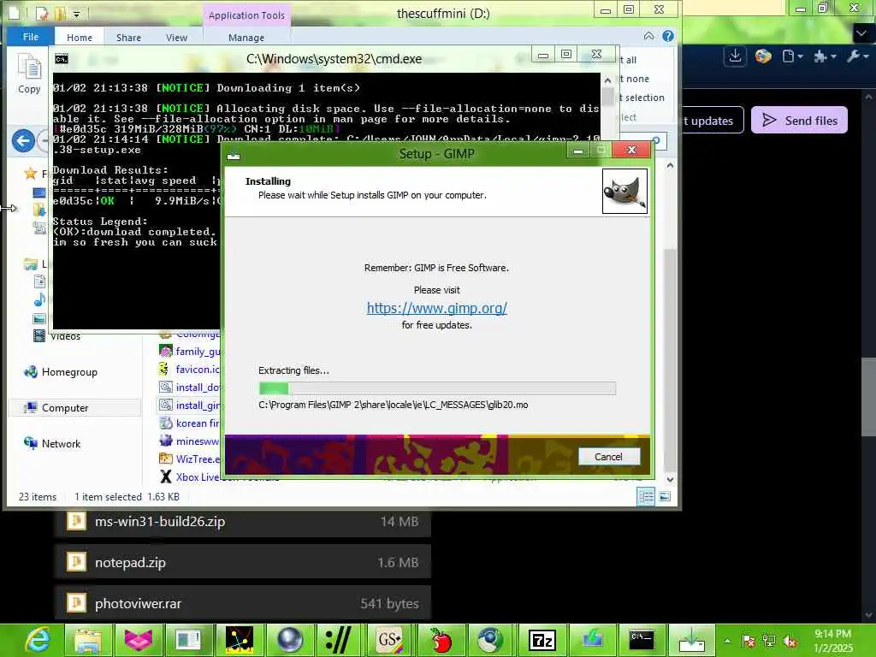Go back using Explorer's blue arrow button
Screen dimensions: 876x657
(x=23, y=140)
